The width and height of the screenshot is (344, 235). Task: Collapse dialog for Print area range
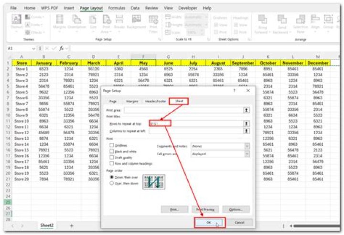click(x=247, y=110)
